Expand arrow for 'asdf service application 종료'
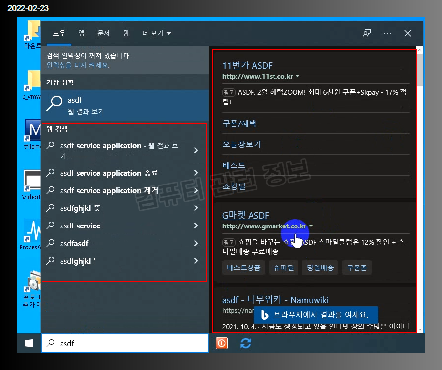This screenshot has height=370, width=442. [196, 173]
